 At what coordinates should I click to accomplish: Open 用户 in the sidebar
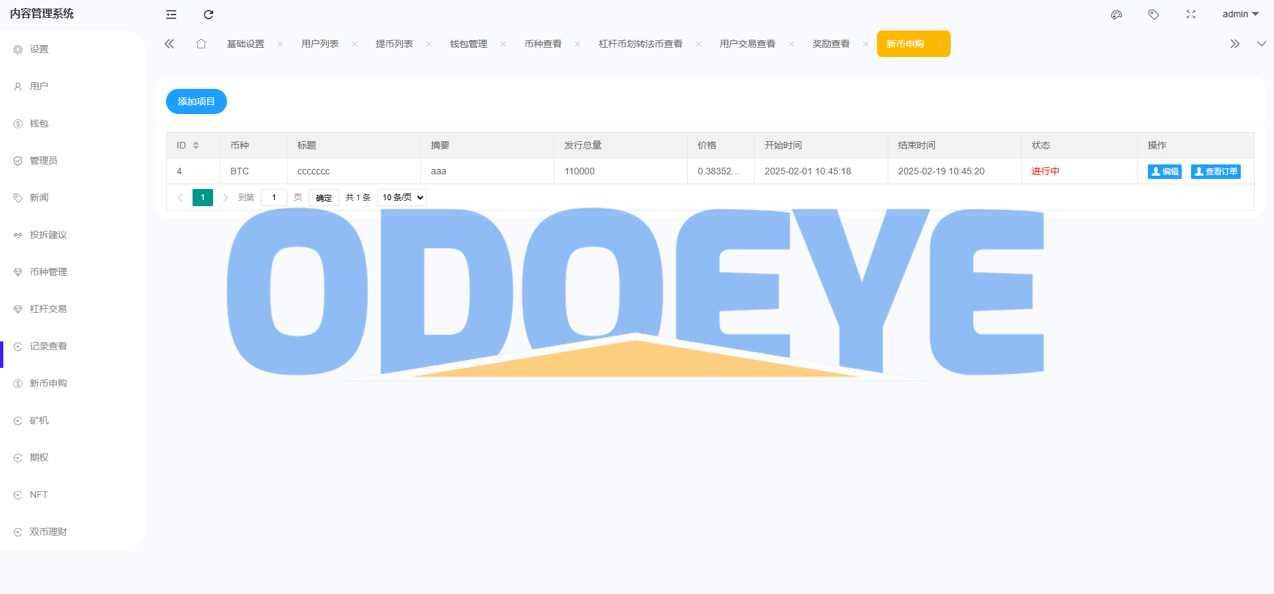click(x=39, y=86)
